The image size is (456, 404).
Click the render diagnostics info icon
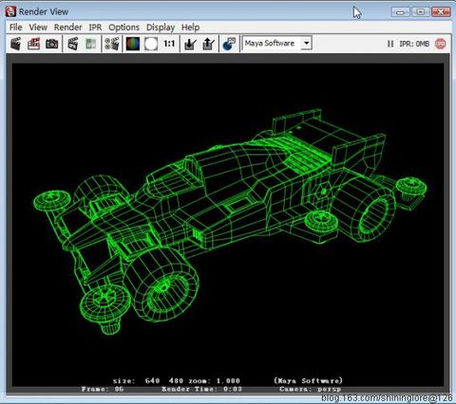coord(229,44)
